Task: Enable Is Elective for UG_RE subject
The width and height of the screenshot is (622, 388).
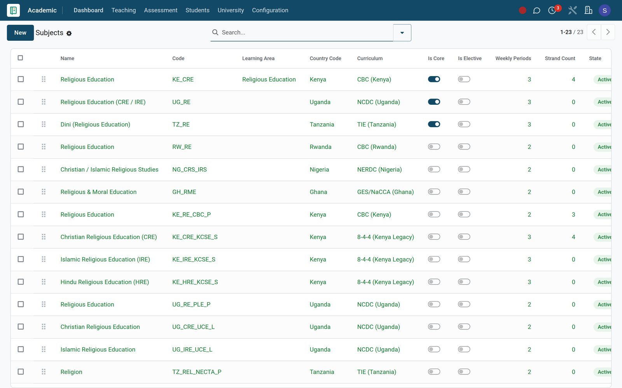Action: click(464, 102)
